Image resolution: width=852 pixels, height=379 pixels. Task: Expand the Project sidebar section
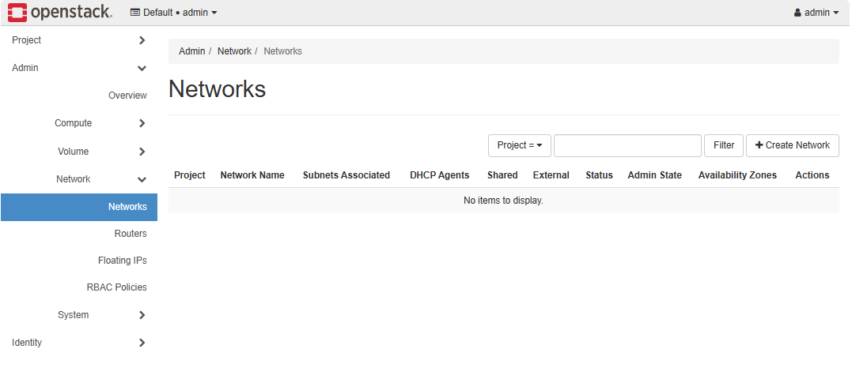tap(142, 40)
